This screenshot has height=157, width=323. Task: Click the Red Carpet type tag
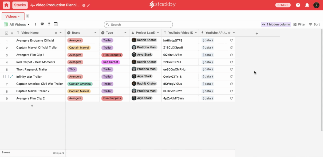111,62
